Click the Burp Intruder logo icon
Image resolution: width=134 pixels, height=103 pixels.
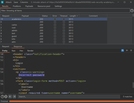click(x=2, y=2)
